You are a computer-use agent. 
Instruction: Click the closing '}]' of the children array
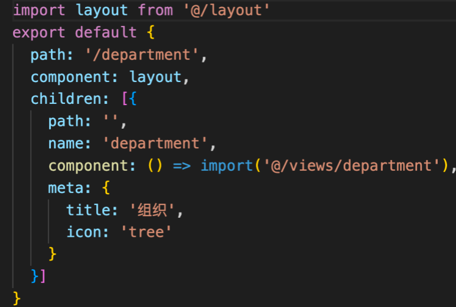tap(38, 276)
